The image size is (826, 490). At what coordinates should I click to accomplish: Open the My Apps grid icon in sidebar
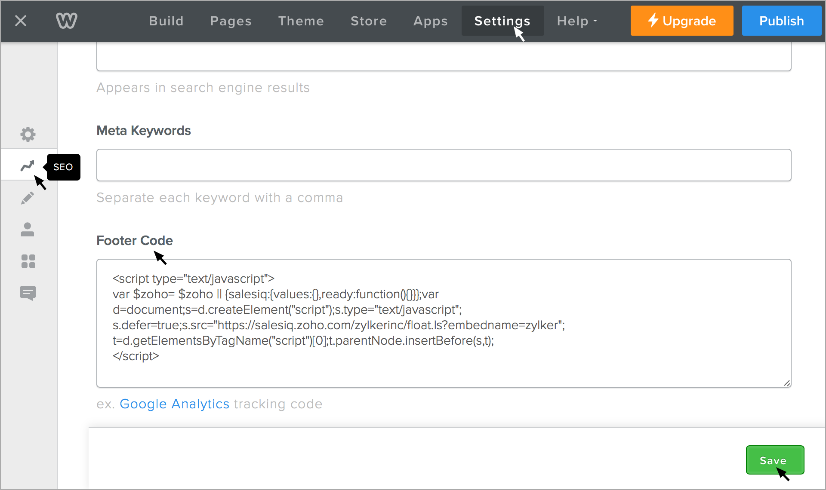[x=28, y=261]
